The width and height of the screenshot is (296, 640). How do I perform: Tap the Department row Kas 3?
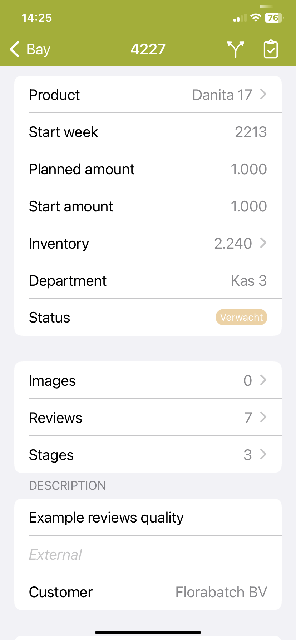pyautogui.click(x=148, y=281)
